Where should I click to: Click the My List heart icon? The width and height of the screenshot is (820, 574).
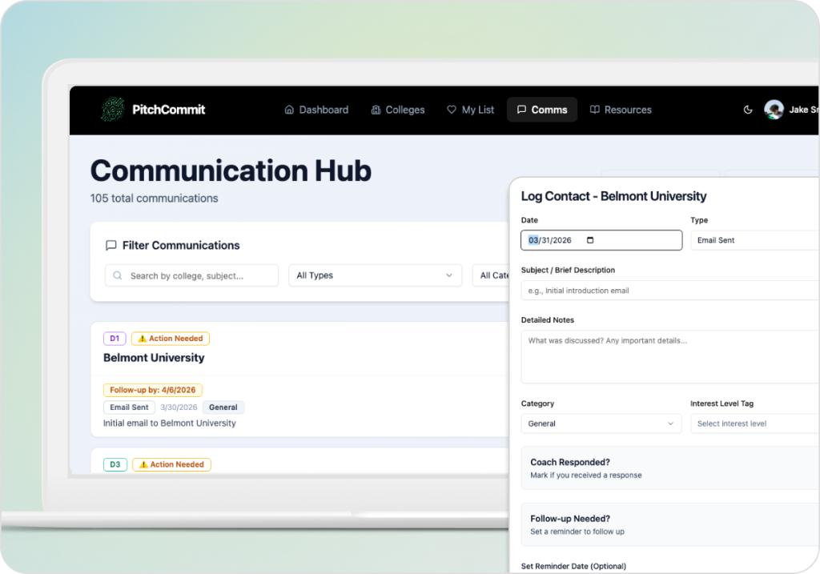[452, 110]
